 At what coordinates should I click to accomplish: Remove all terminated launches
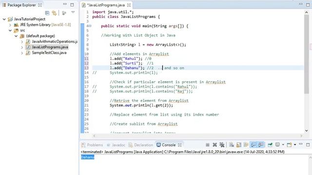click(x=222, y=145)
